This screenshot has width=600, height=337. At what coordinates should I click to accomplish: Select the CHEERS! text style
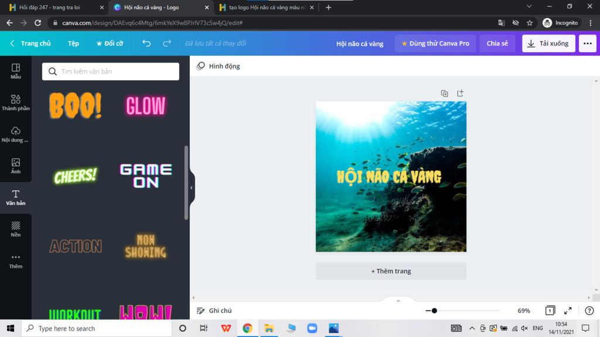(x=76, y=176)
